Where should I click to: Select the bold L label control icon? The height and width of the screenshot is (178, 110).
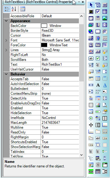98,25
